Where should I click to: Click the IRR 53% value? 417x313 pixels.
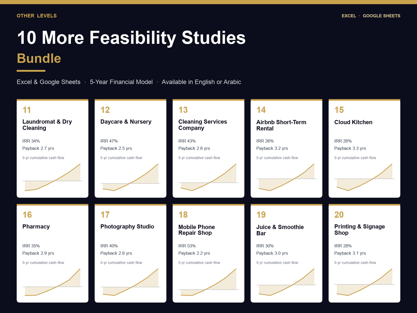pyautogui.click(x=187, y=246)
